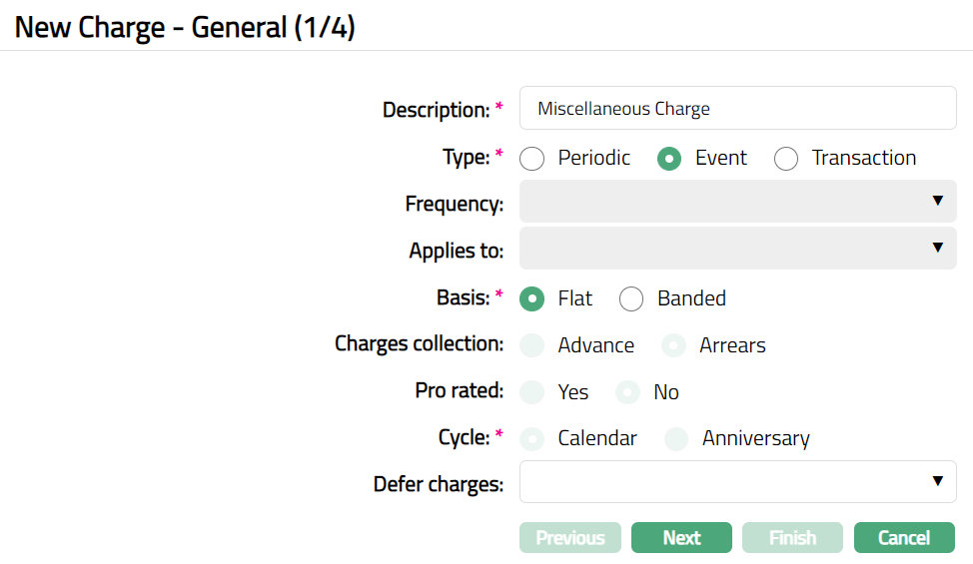The image size is (973, 564).
Task: Open the Defer charges dropdown
Action: (x=737, y=482)
